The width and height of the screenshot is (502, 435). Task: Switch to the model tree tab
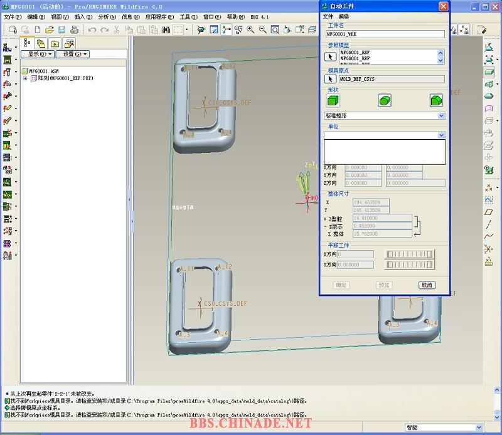[27, 43]
